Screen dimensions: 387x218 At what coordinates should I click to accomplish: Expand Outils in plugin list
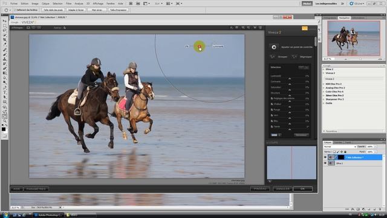pyautogui.click(x=324, y=103)
